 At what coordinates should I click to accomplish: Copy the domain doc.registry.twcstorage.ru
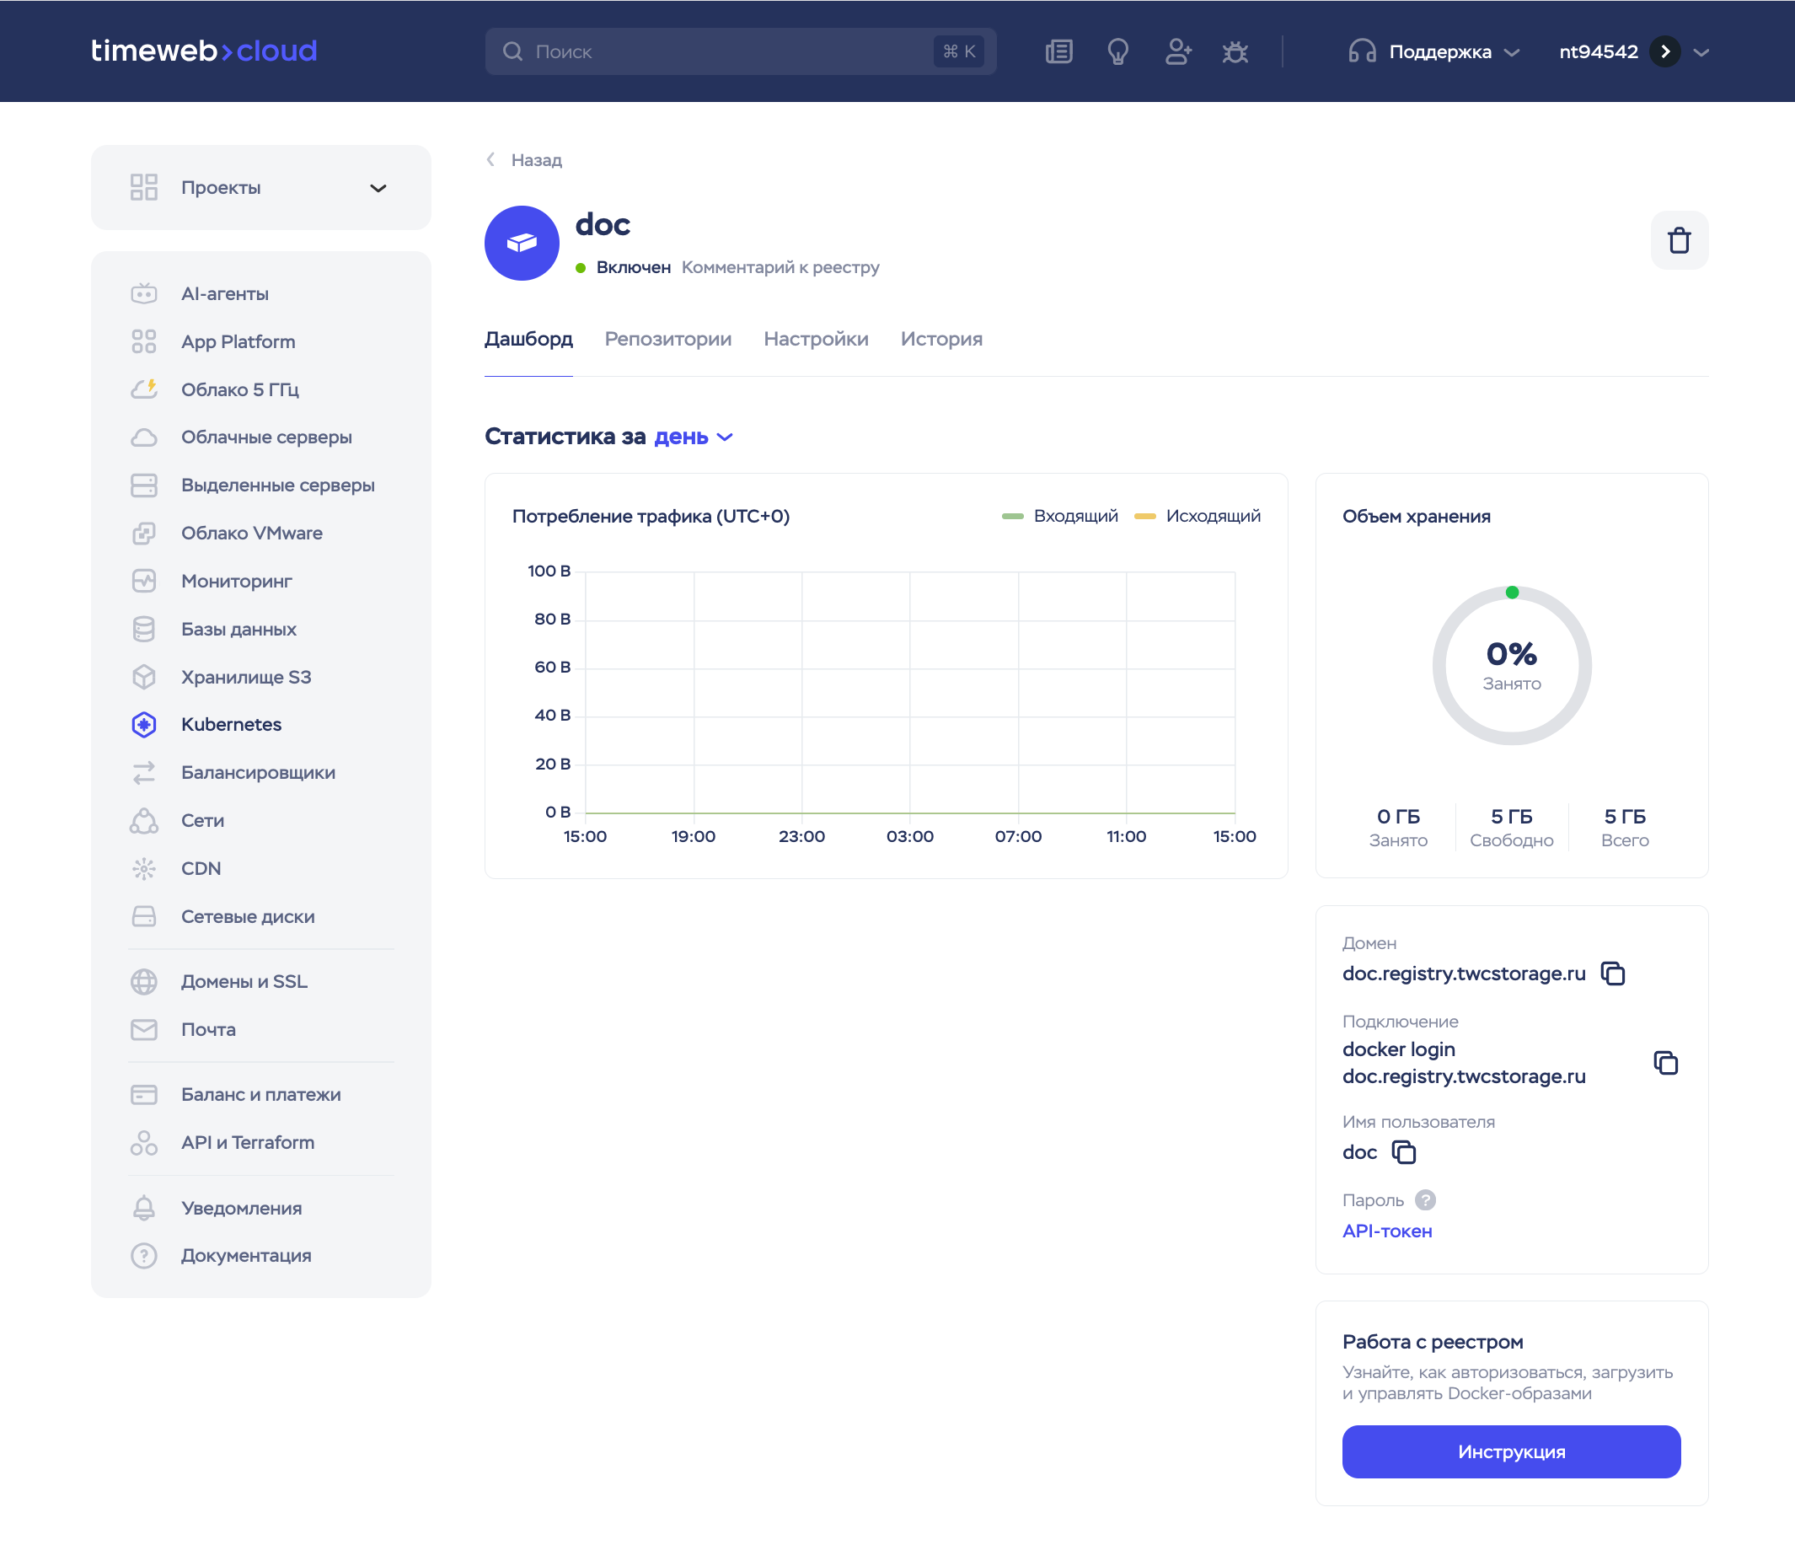[1612, 973]
